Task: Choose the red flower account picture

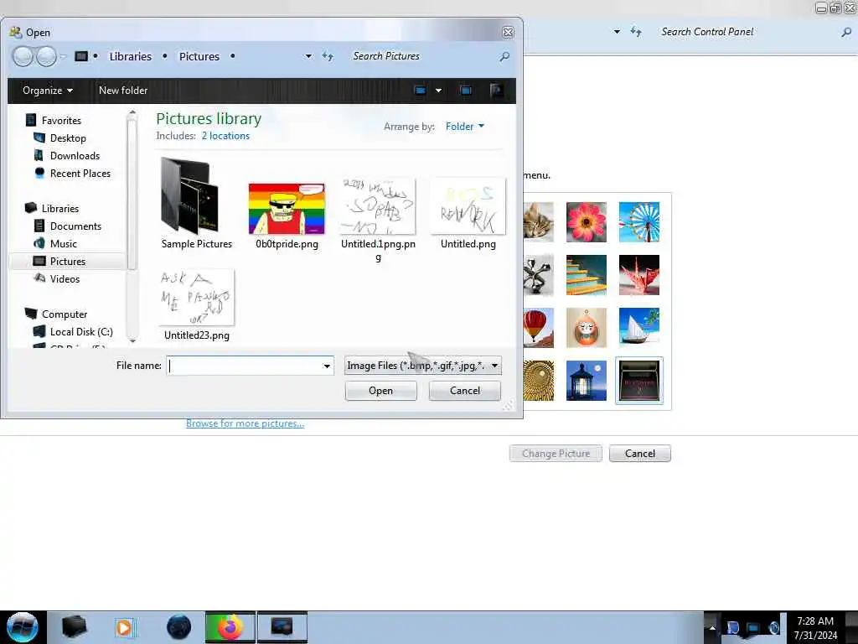Action: coord(586,221)
